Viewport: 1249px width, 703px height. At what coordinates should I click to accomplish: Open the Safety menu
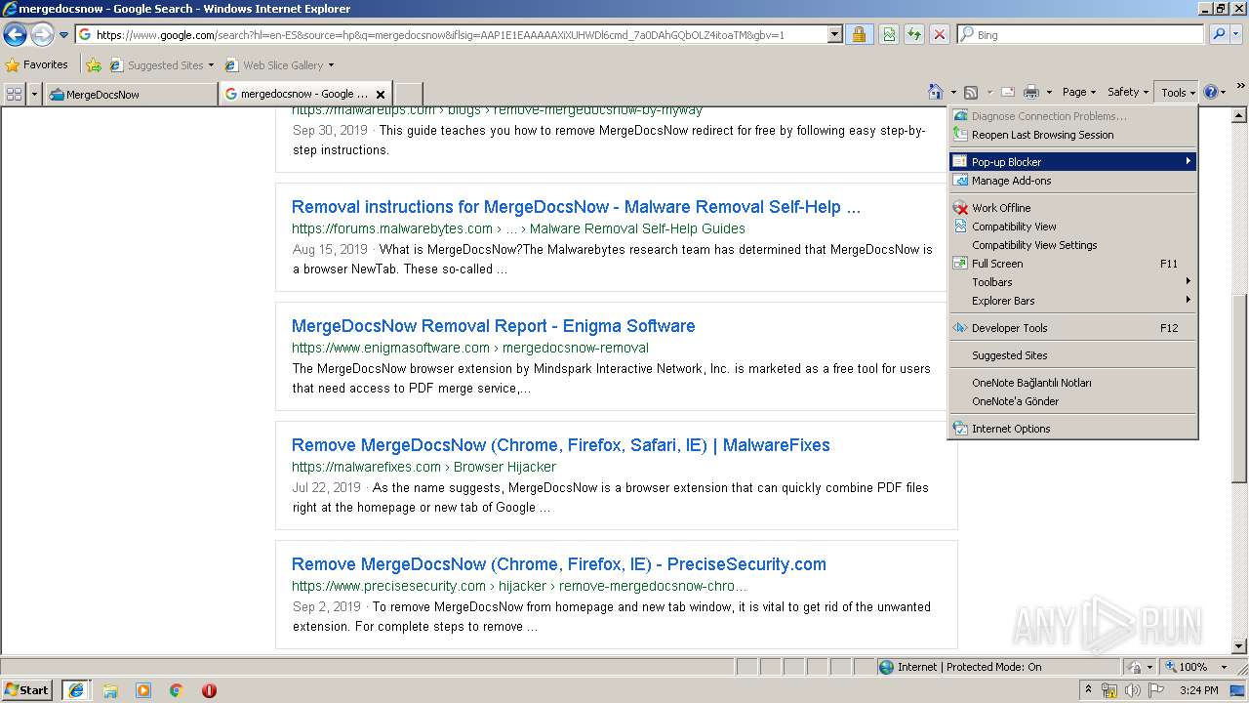click(1127, 92)
